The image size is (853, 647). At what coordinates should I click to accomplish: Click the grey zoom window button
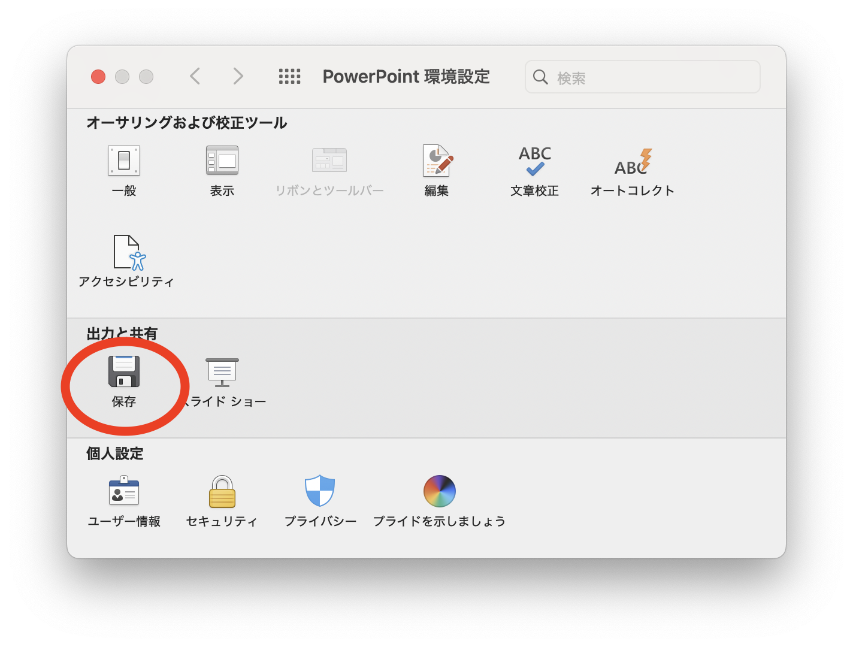pos(146,77)
